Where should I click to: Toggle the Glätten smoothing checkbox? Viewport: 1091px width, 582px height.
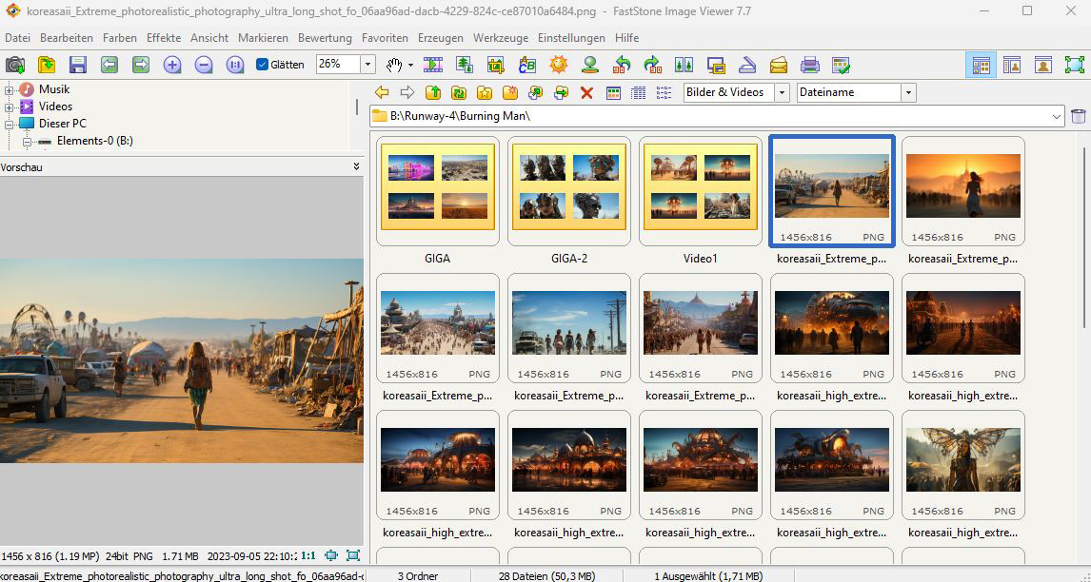point(263,65)
